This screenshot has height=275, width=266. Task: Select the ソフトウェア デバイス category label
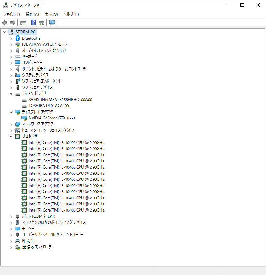(37, 87)
